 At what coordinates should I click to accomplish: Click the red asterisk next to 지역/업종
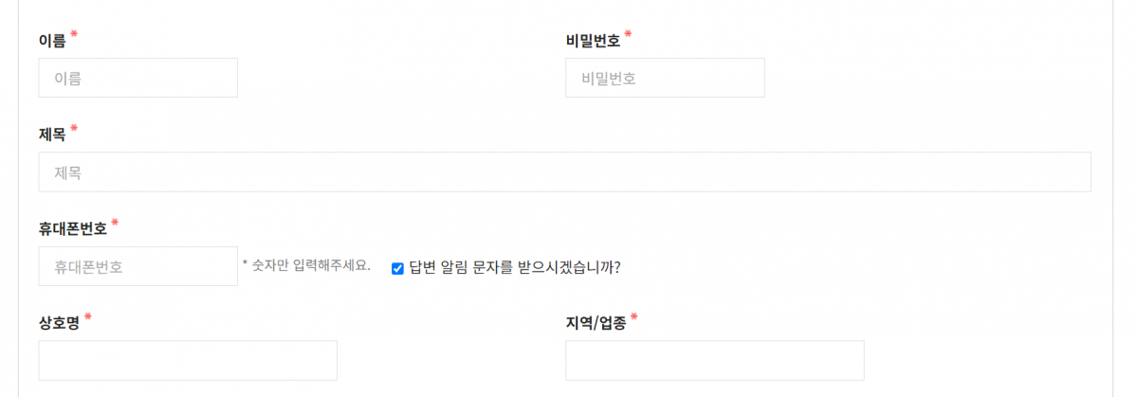coord(634,317)
